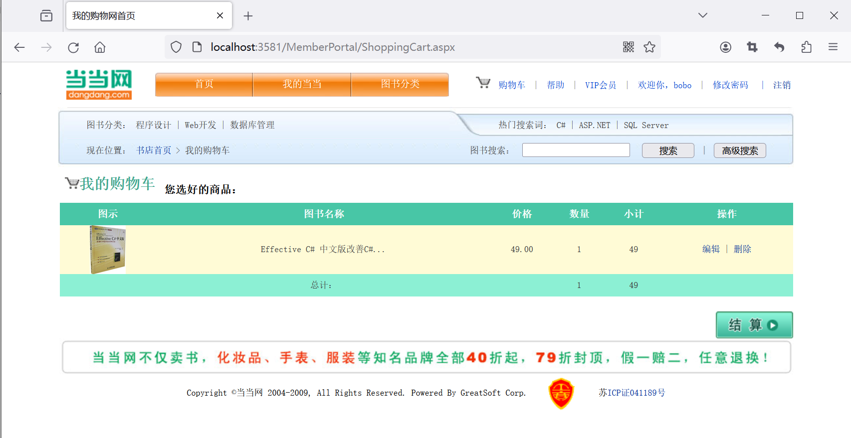Open the extensions puzzle icon
Image resolution: width=851 pixels, height=438 pixels.
coord(806,47)
